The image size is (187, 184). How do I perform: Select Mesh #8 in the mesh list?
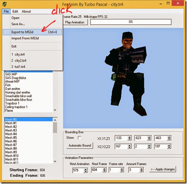pyautogui.click(x=28, y=149)
